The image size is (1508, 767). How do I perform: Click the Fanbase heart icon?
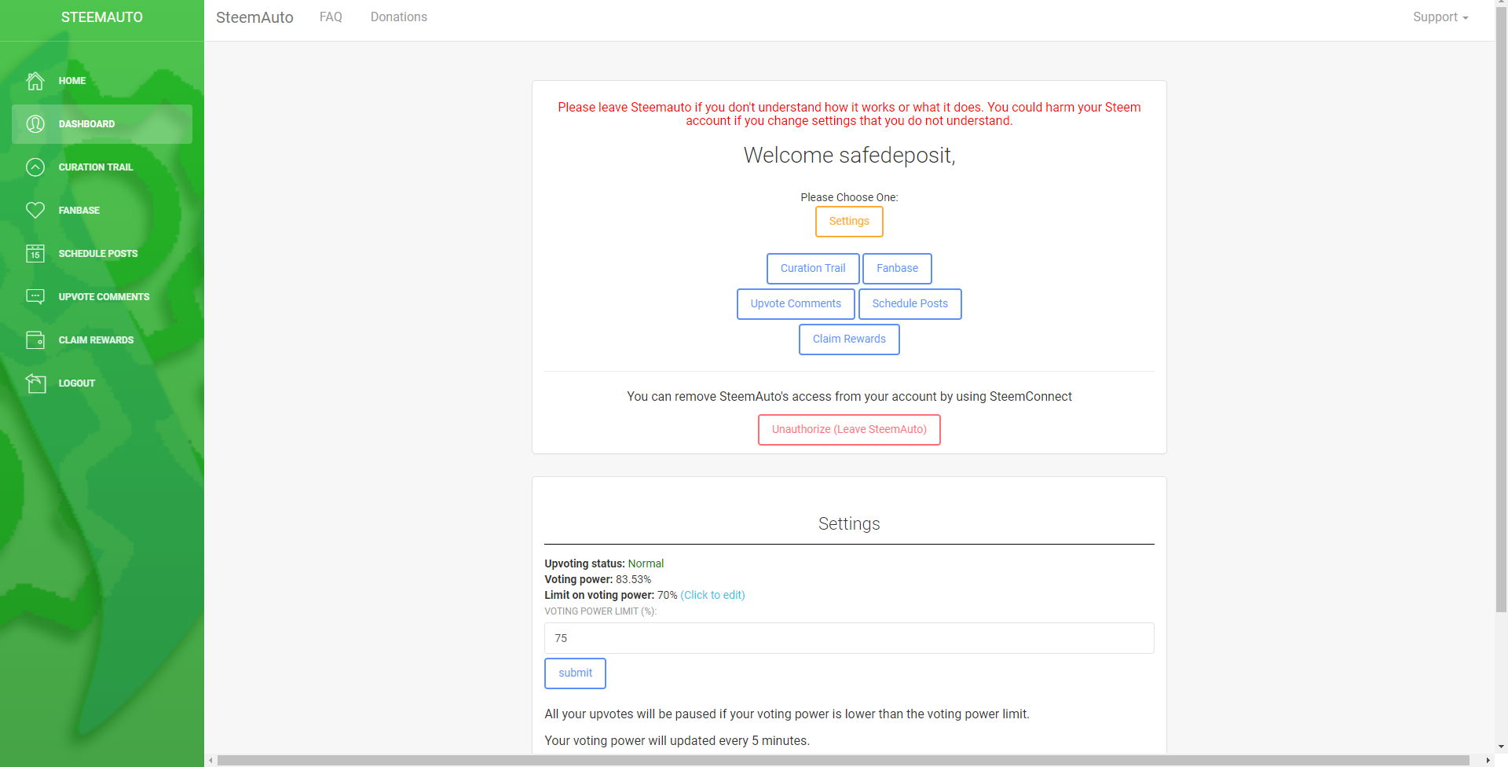tap(35, 211)
